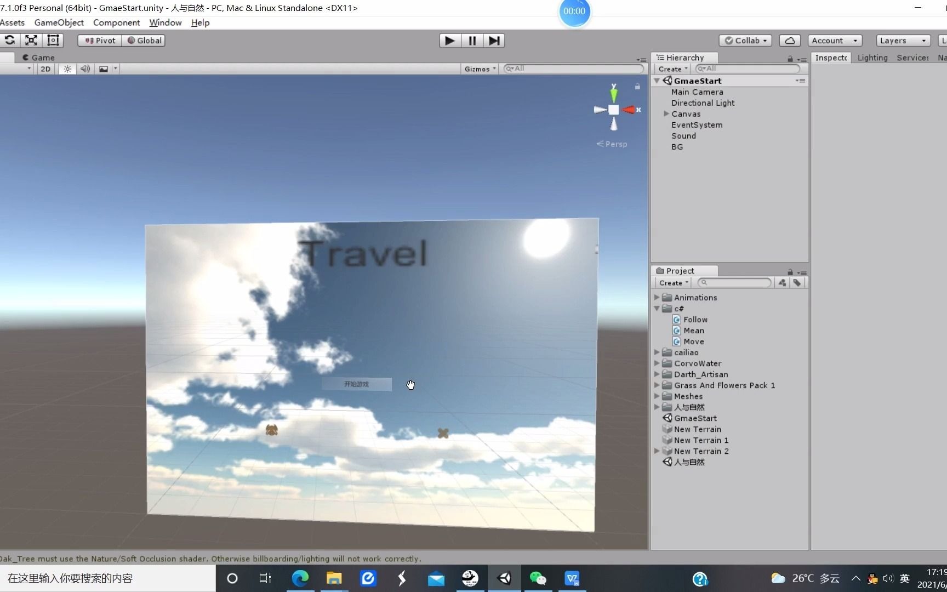Open the Collab dropdown
This screenshot has height=592, width=947.
[x=745, y=41]
